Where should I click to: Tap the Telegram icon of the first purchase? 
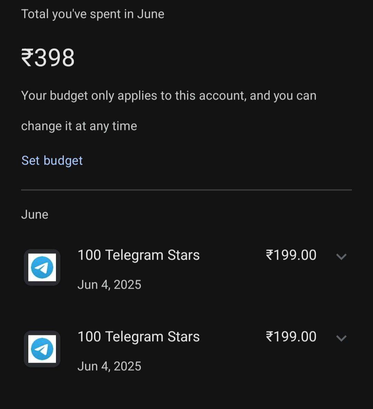pyautogui.click(x=42, y=267)
